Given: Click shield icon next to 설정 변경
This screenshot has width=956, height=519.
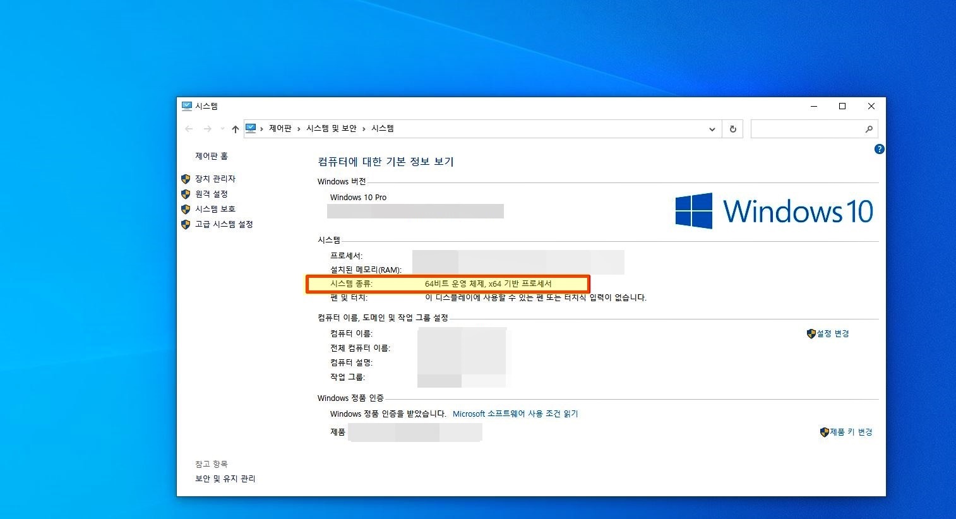Looking at the screenshot, I should (811, 333).
